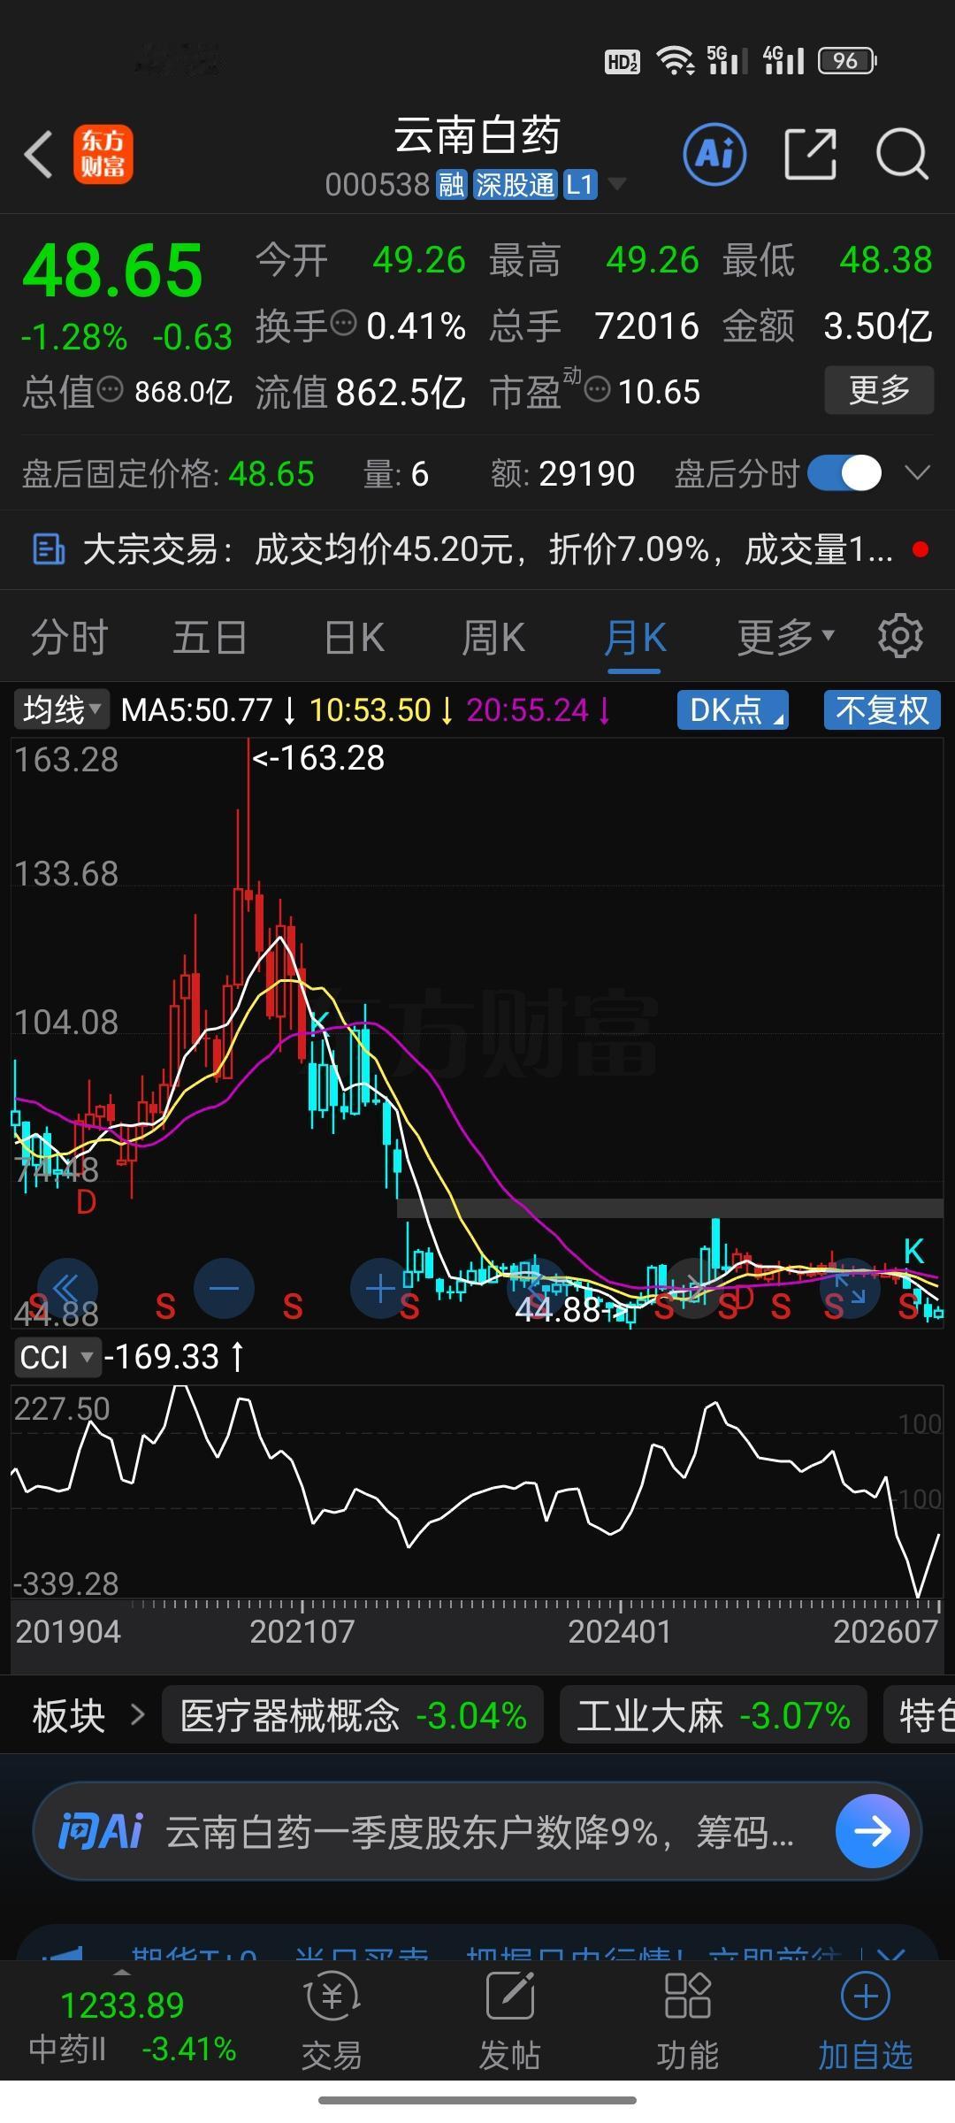The width and height of the screenshot is (955, 2123).
Task: Open 中药II index quote 1233.89
Action: (x=122, y=2004)
